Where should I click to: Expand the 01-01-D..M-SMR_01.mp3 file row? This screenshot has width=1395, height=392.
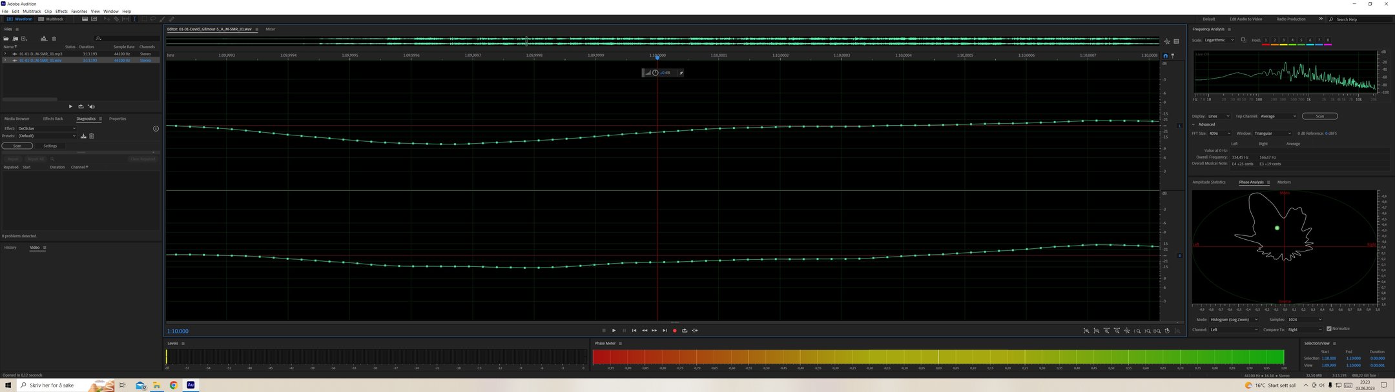coord(5,54)
